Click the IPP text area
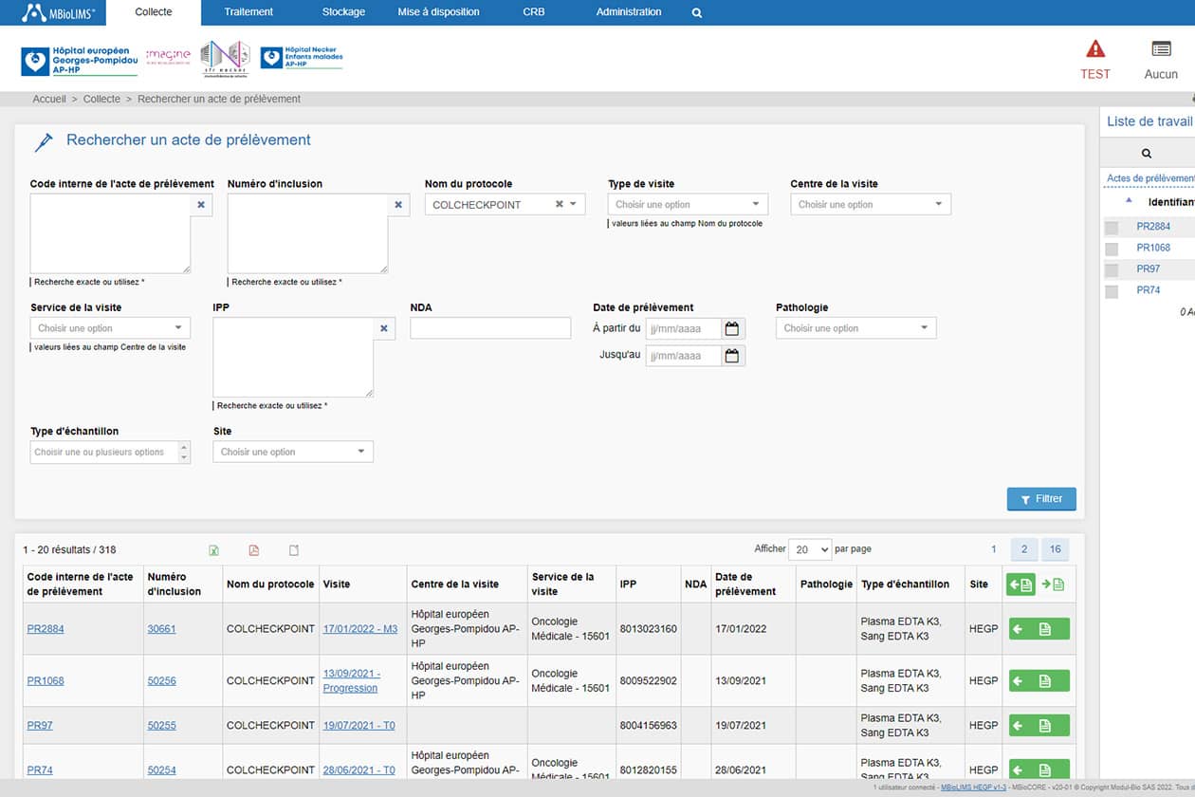 [x=293, y=357]
